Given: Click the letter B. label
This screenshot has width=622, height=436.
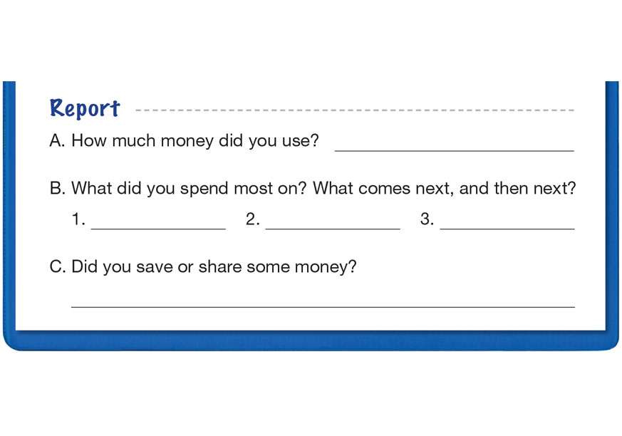Looking at the screenshot, I should click(58, 189).
